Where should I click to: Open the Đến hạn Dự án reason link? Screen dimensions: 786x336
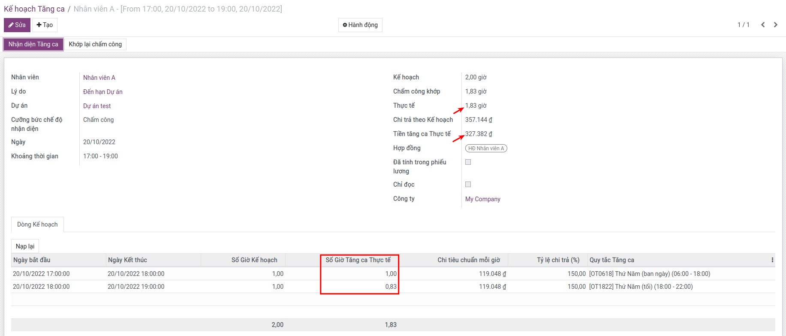click(x=103, y=92)
